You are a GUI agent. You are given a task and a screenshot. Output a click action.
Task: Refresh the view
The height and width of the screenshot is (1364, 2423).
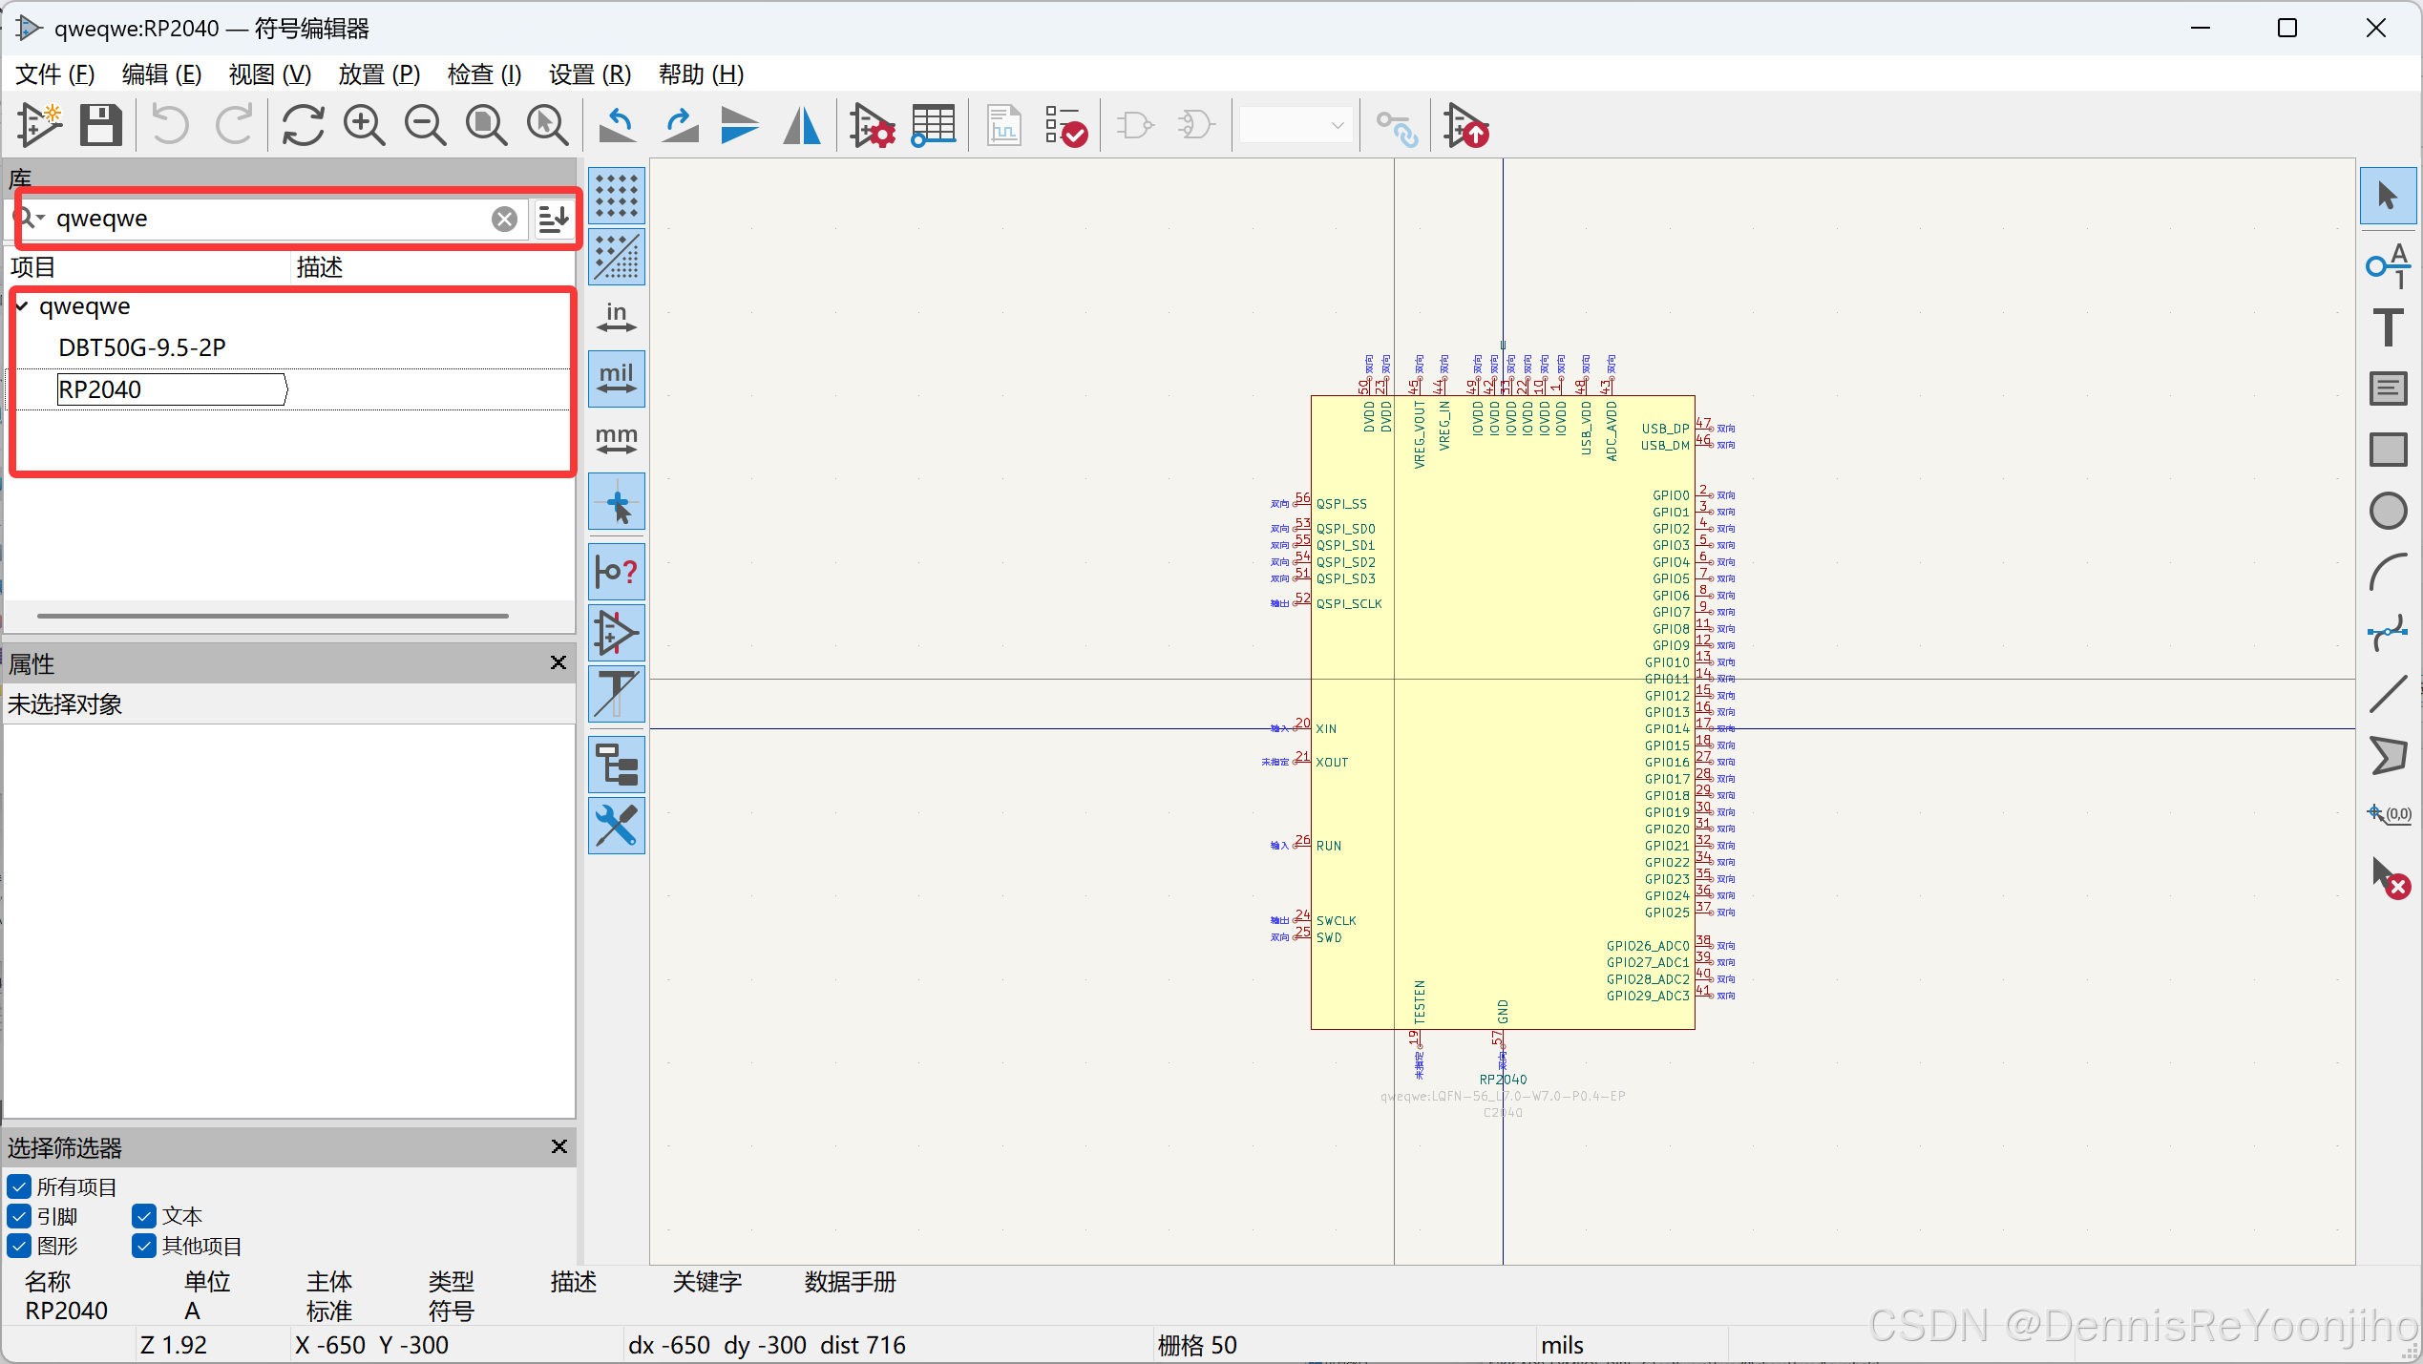point(304,125)
